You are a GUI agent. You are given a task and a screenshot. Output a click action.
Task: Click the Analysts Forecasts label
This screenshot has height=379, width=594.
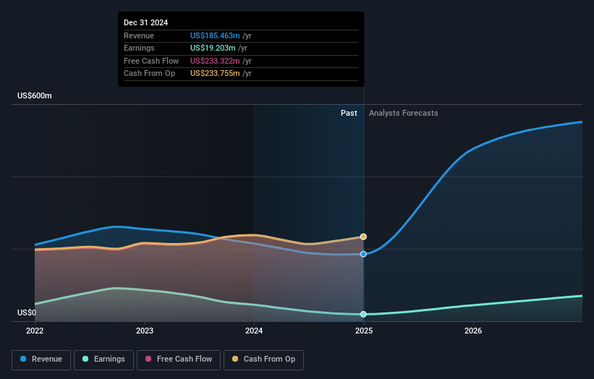coord(404,114)
